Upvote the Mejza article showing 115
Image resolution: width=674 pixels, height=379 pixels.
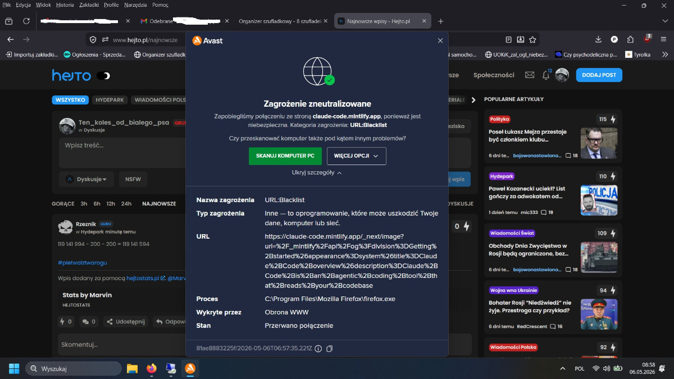(607, 119)
